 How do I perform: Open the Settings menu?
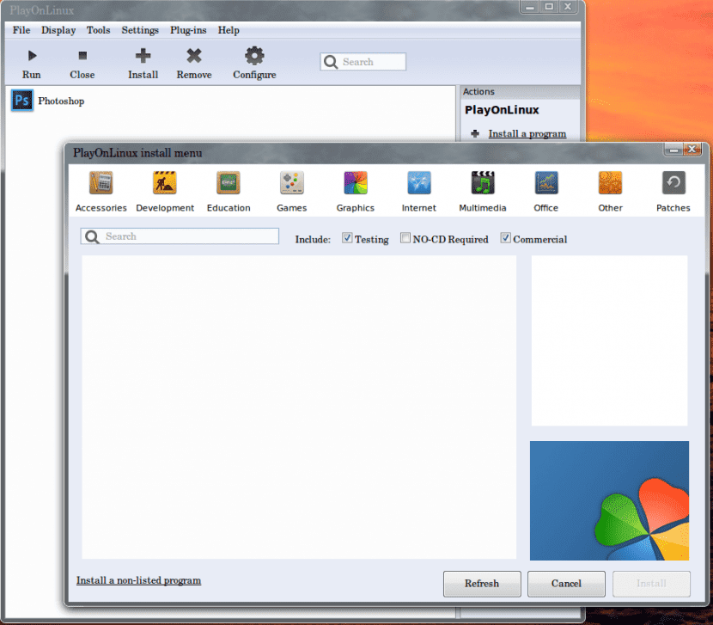(x=140, y=30)
